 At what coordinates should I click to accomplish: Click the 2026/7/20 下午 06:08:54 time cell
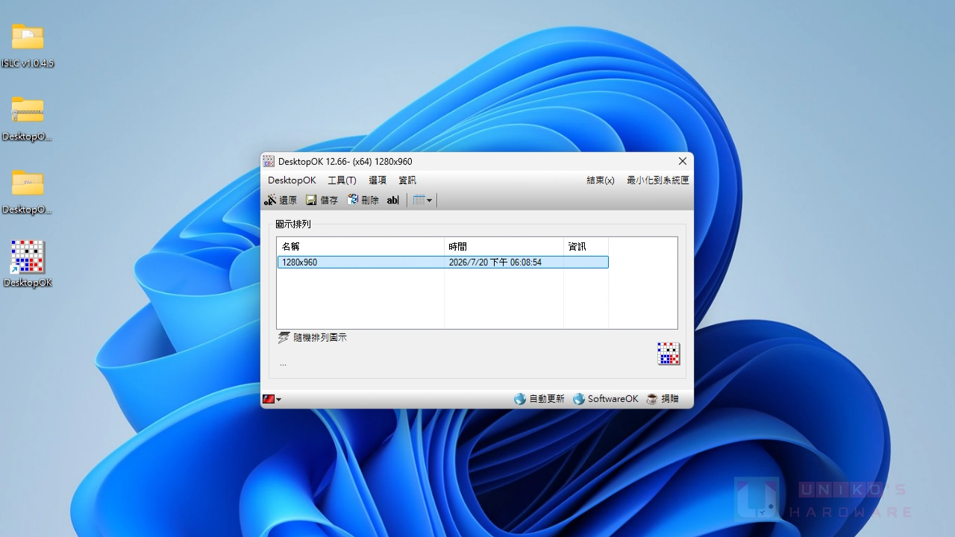point(495,263)
